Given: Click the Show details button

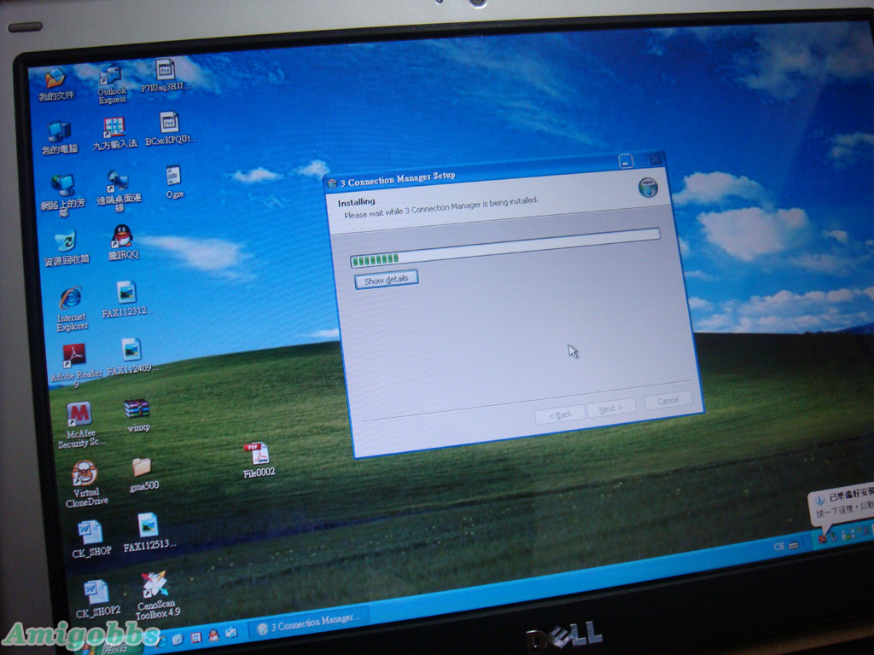Looking at the screenshot, I should coord(386,280).
